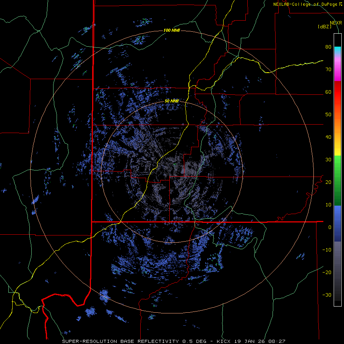This screenshot has width=344, height=344.
Task: Click the -30 value on the dBZ scale
Action: pyautogui.click(x=327, y=295)
